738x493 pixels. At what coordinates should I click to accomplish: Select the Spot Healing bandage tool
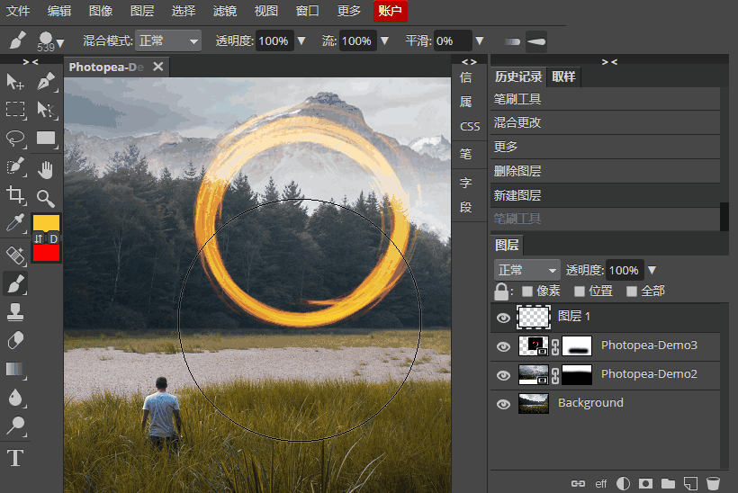[15, 255]
